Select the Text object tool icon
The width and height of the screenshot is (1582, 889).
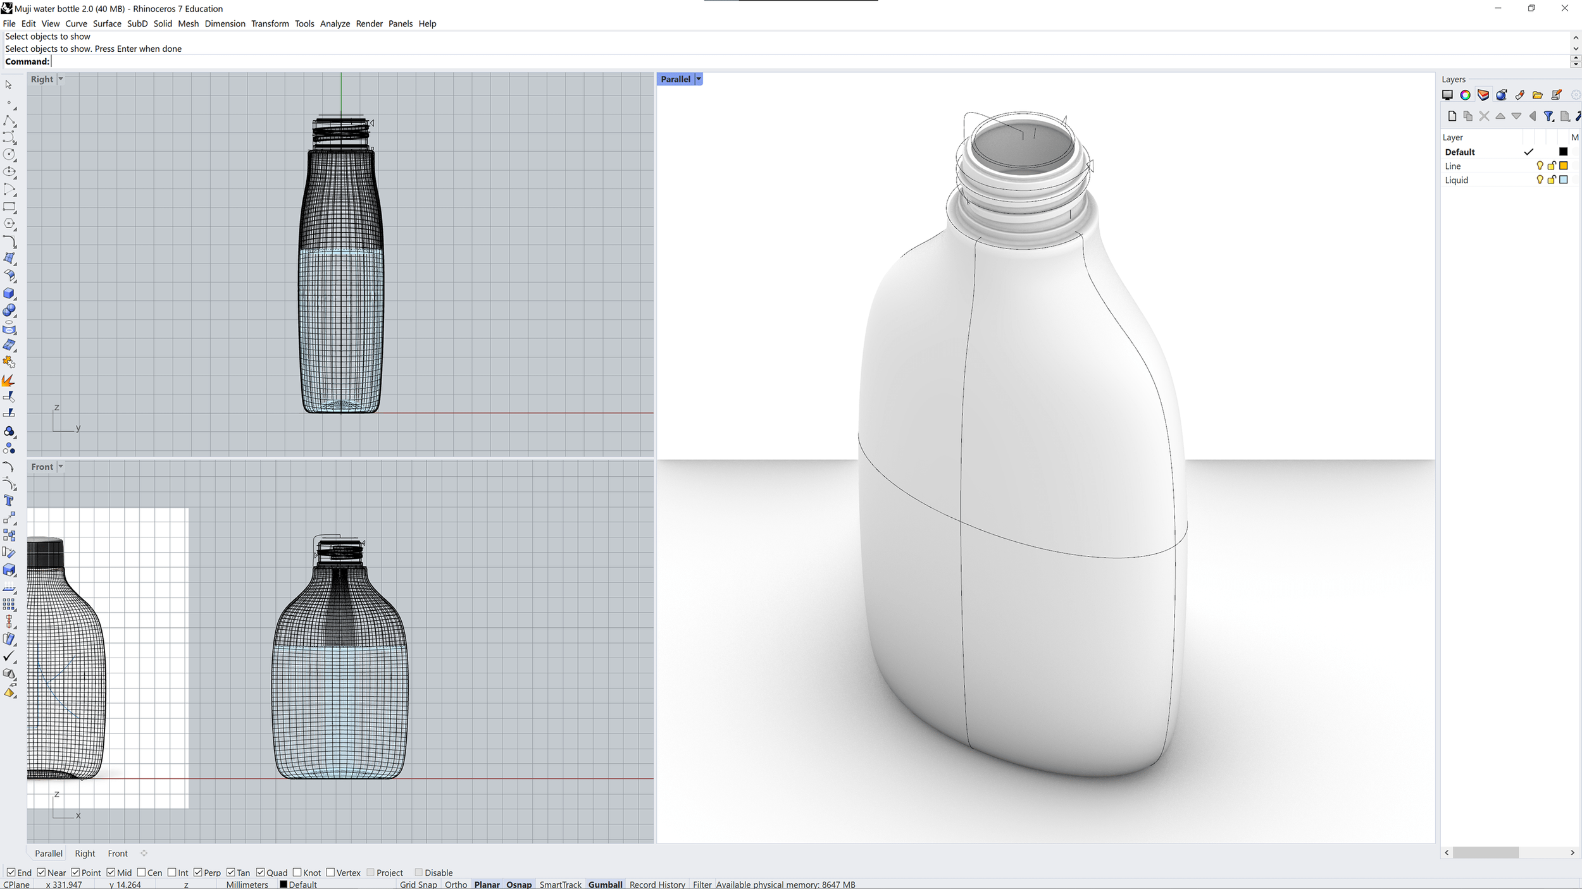coord(9,501)
